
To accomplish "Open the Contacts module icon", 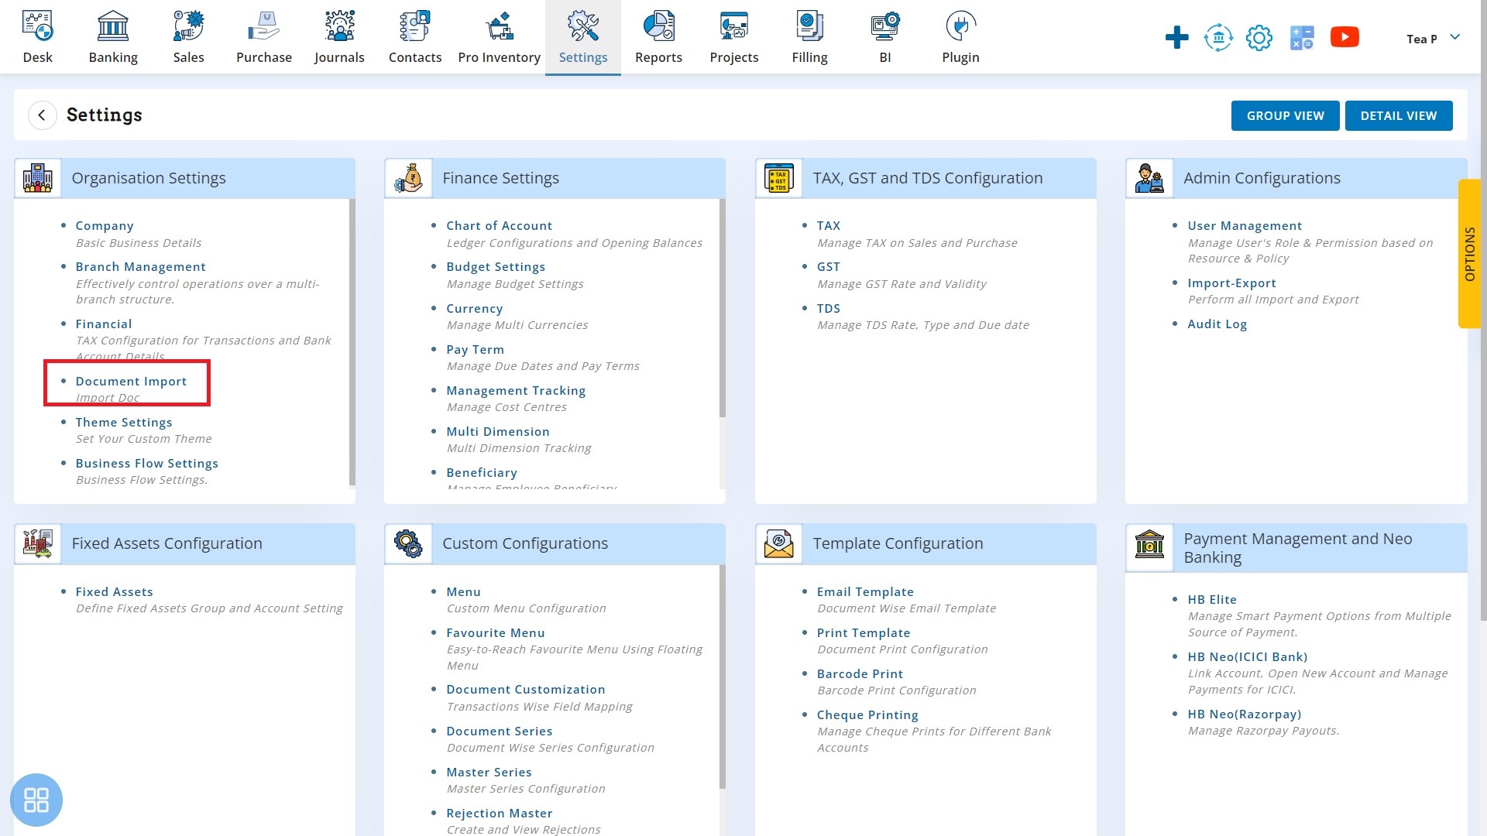I will click(x=415, y=26).
